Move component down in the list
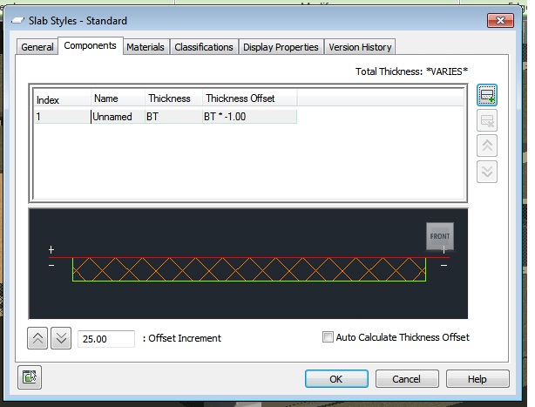 [x=486, y=172]
